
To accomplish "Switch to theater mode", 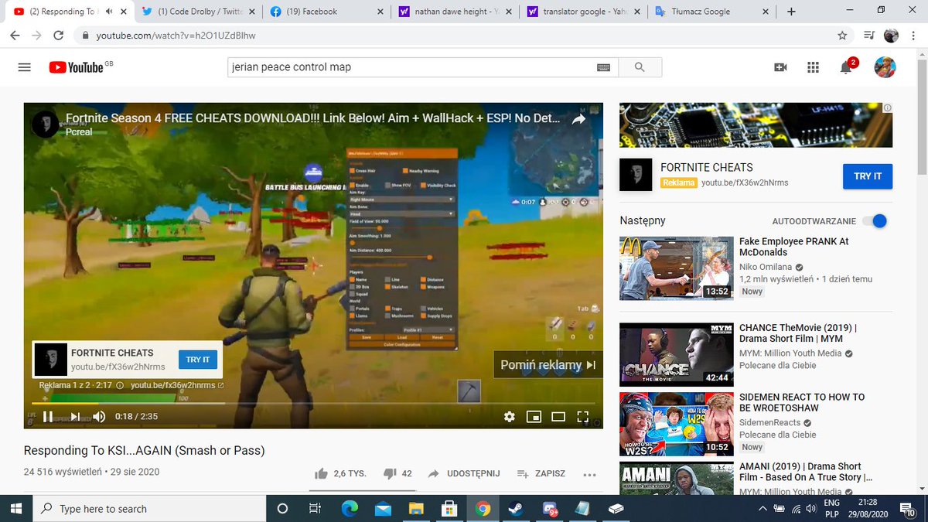I will [x=558, y=417].
